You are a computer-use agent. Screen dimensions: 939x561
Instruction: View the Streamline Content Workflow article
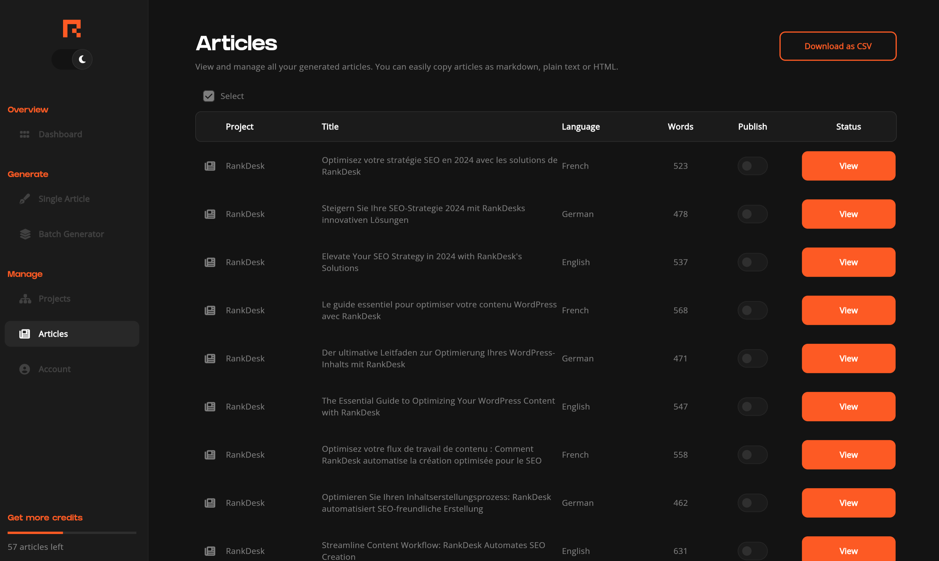848,549
